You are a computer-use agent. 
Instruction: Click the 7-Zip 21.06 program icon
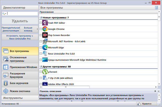coord(45,78)
